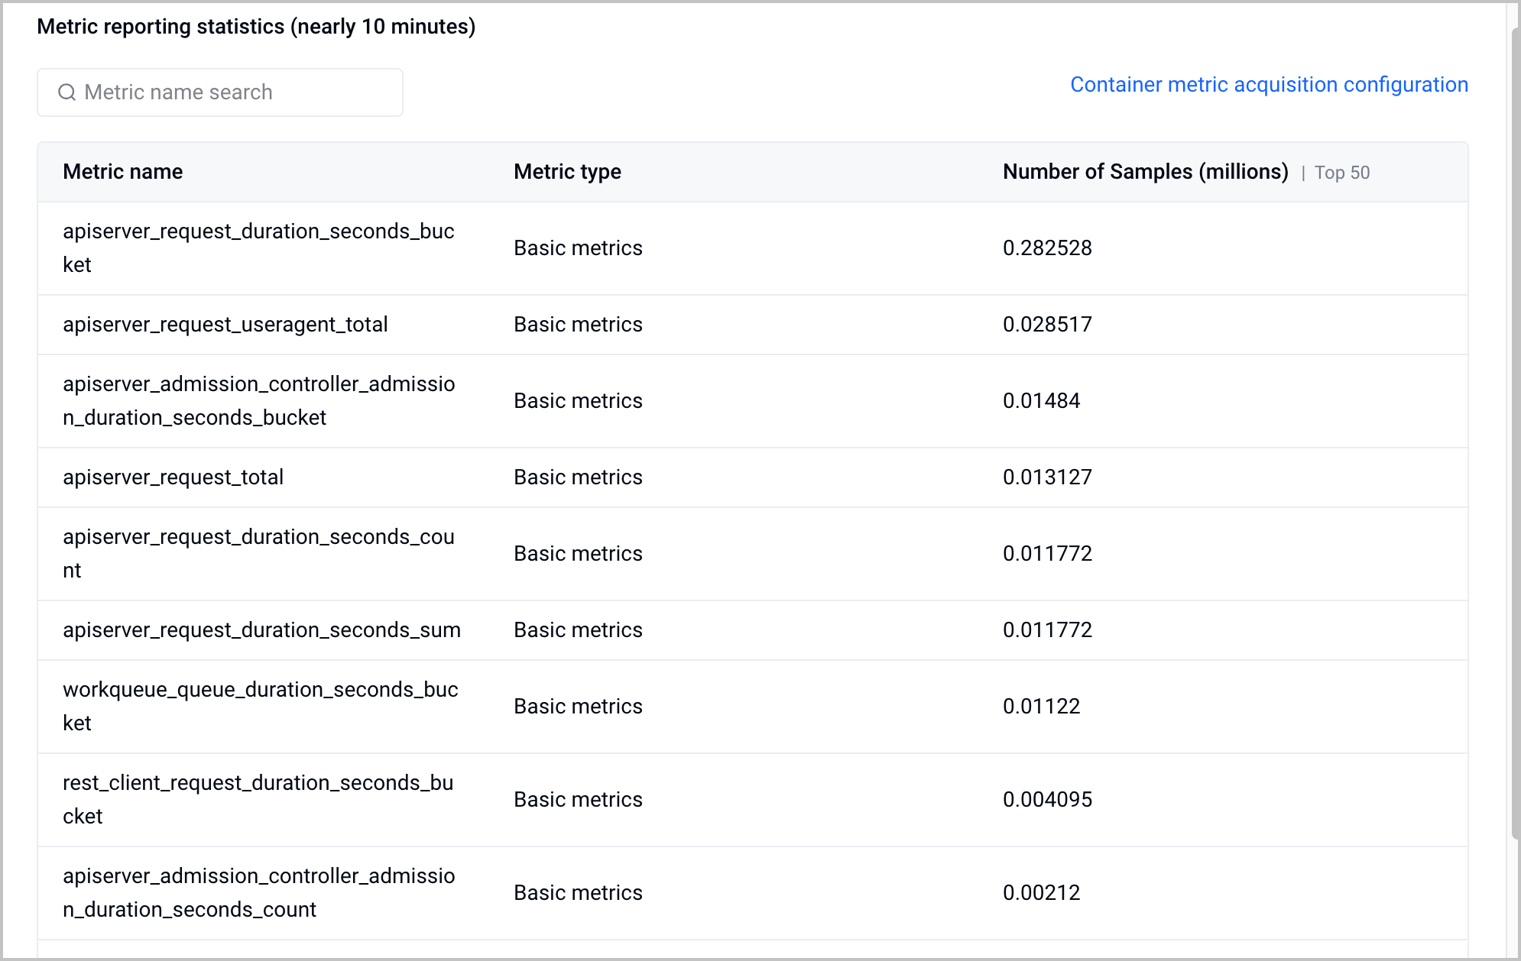Click Basic metrics in rest_client_request_duration row

578,800
